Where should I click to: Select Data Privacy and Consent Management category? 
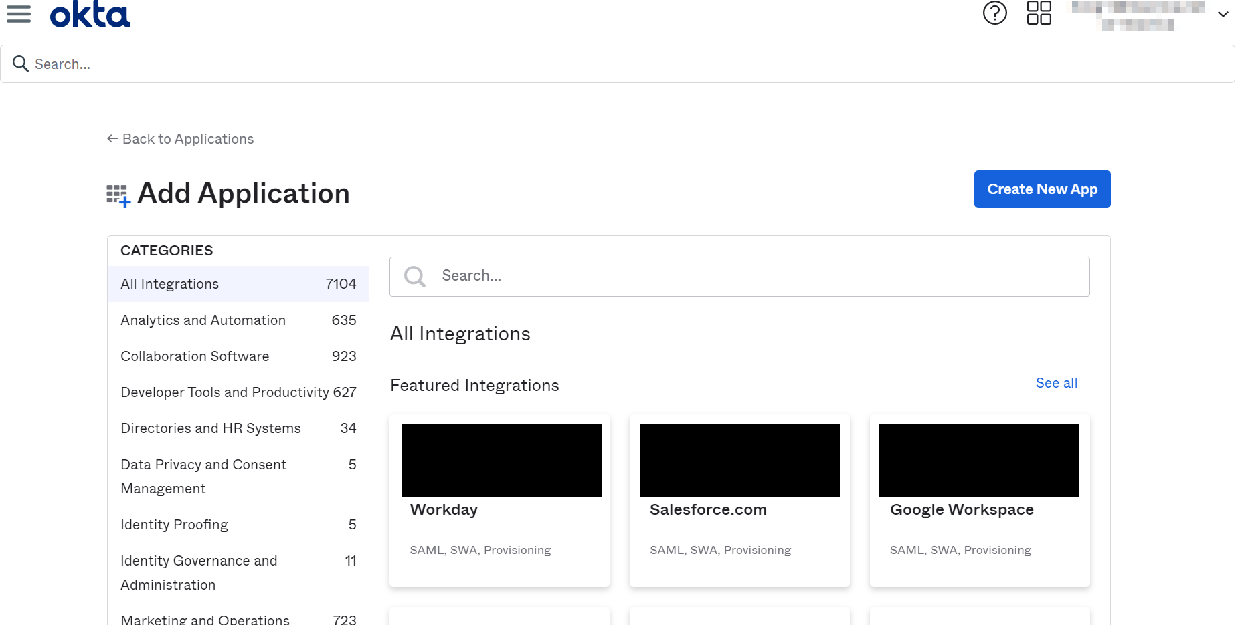pyautogui.click(x=238, y=477)
